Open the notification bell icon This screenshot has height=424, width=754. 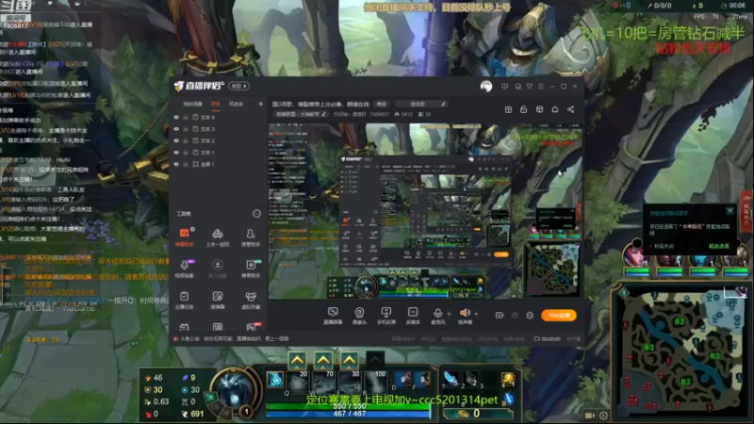555,109
